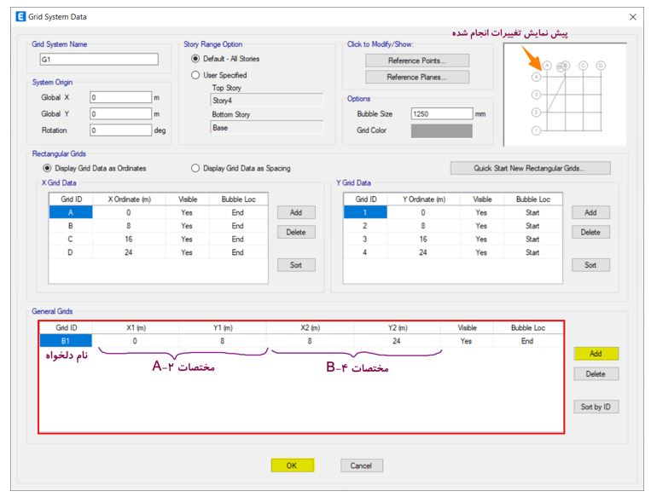Viewport: 651px width, 497px height.
Task: Open the Reference Points dialog
Action: (x=417, y=61)
